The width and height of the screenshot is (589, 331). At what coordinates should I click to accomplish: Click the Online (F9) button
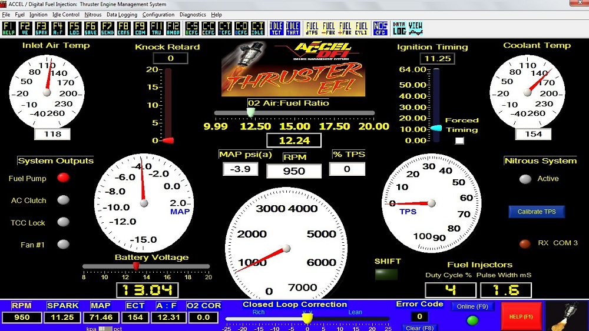(x=472, y=306)
